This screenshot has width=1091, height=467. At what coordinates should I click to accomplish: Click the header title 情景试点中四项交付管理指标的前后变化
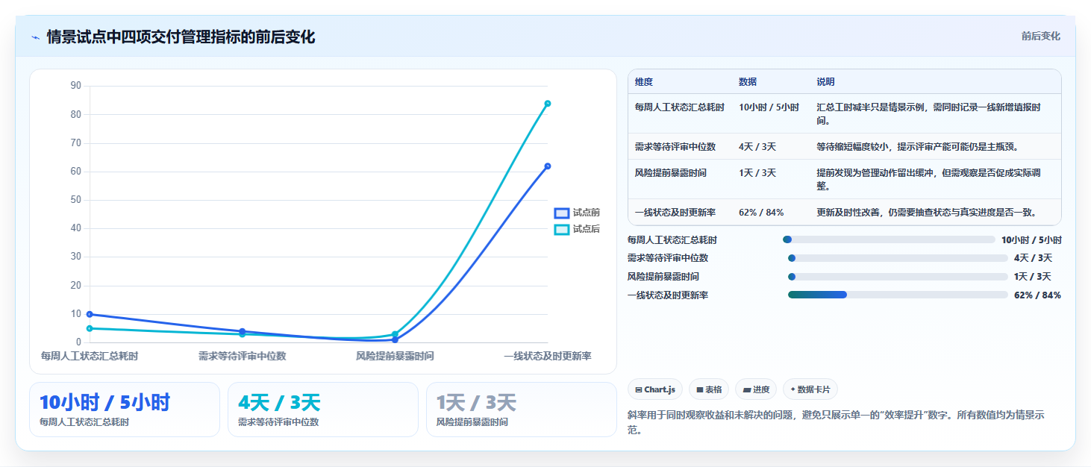tap(181, 37)
